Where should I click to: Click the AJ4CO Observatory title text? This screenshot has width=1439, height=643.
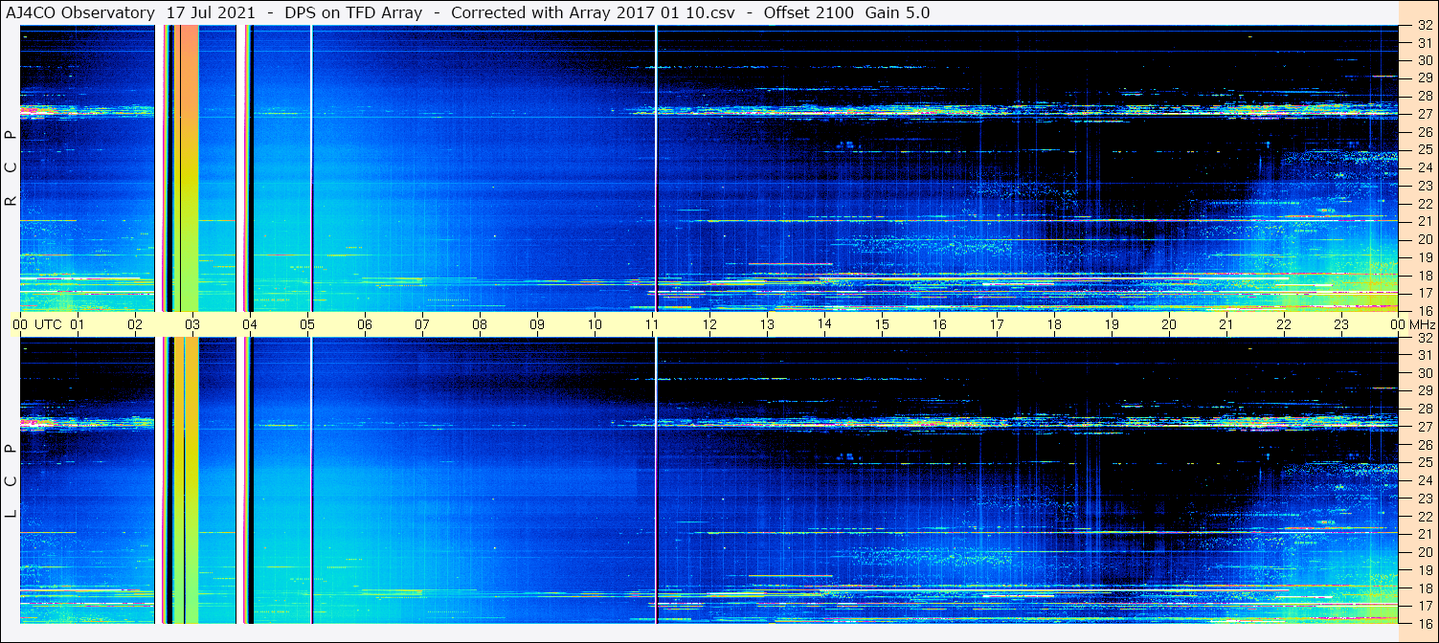pyautogui.click(x=79, y=13)
